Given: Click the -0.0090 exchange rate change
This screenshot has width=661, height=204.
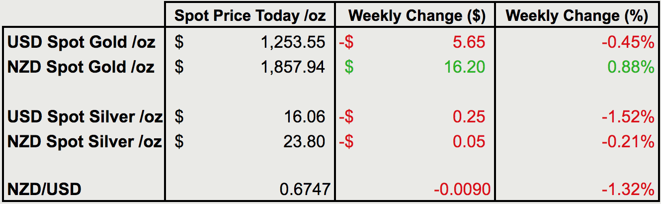Looking at the screenshot, I should point(462,189).
